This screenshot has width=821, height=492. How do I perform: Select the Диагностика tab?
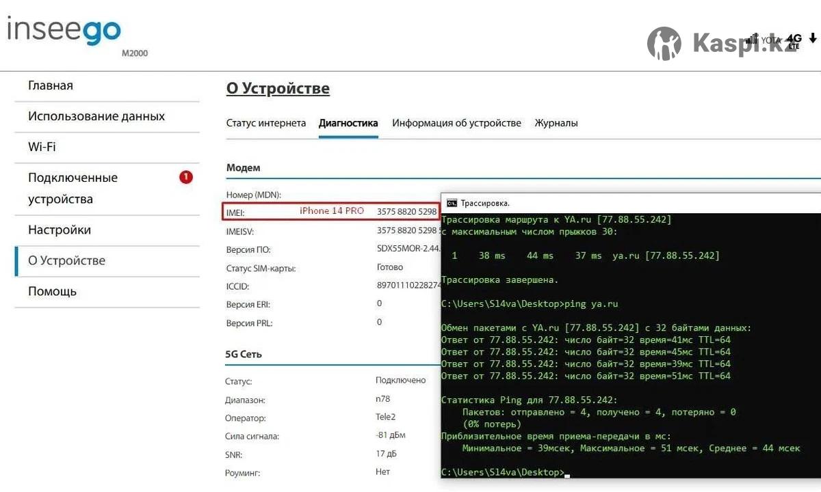click(348, 124)
